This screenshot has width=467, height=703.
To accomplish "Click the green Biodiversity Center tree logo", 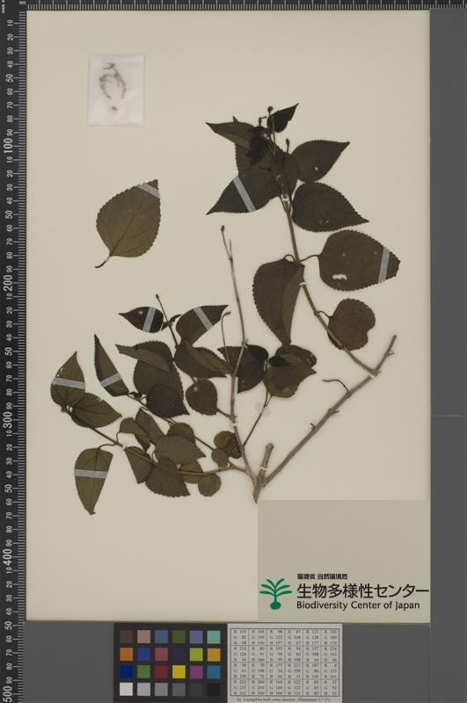I will 275,594.
